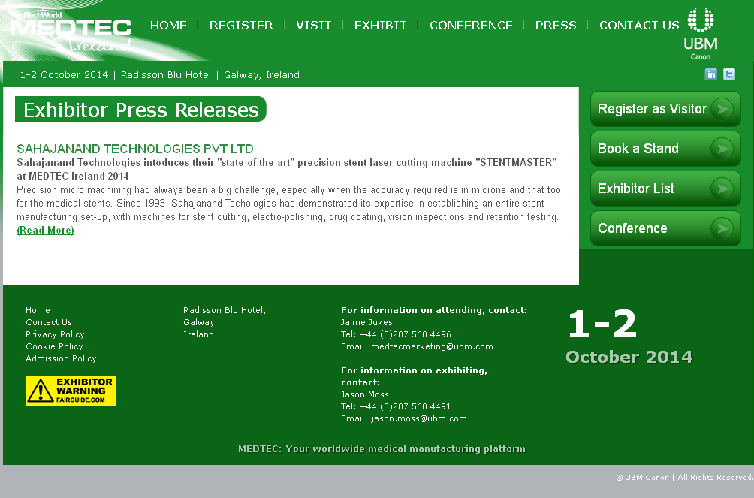This screenshot has height=498, width=754.
Task: Click jason.moss@ubm.com email address
Action: 419,418
